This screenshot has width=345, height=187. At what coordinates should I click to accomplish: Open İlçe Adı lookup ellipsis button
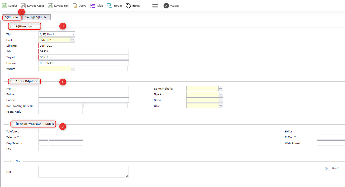[x=221, y=94]
